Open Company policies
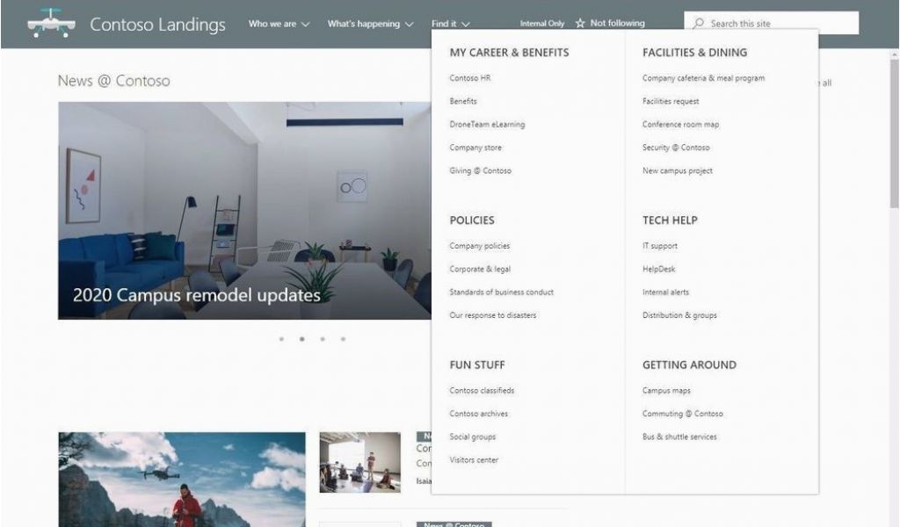This screenshot has width=900, height=527. click(480, 246)
